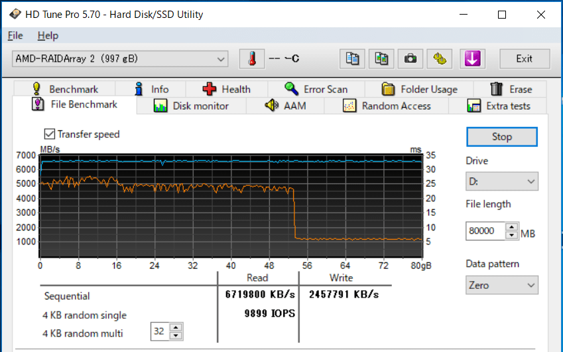This screenshot has width=563, height=352.
Task: Click the File length 80000 input field
Action: pos(485,231)
